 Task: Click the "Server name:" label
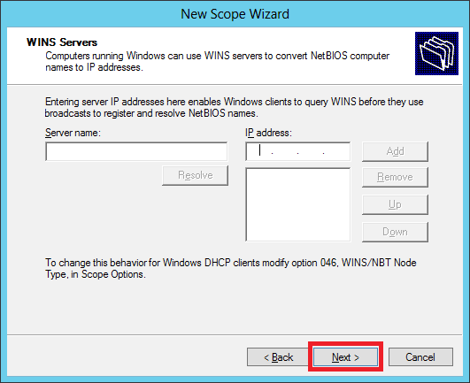click(73, 133)
